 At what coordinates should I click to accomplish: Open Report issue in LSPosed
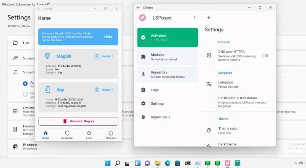[168, 117]
